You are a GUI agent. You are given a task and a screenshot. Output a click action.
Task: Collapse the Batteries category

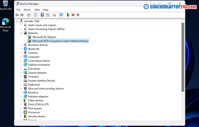(x=21, y=33)
